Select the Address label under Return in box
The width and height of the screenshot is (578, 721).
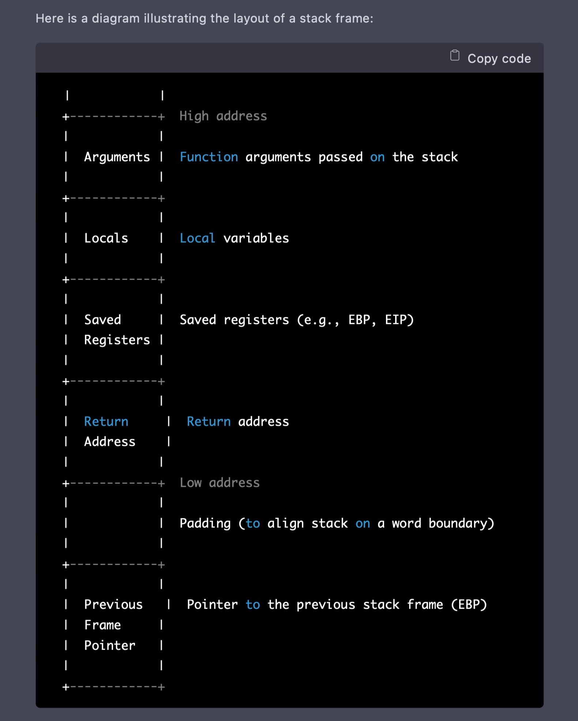coord(109,442)
